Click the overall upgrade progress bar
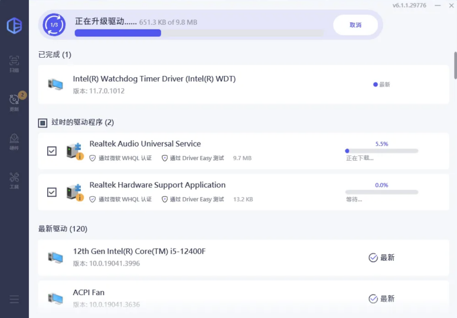Image resolution: width=457 pixels, height=318 pixels. (199, 33)
